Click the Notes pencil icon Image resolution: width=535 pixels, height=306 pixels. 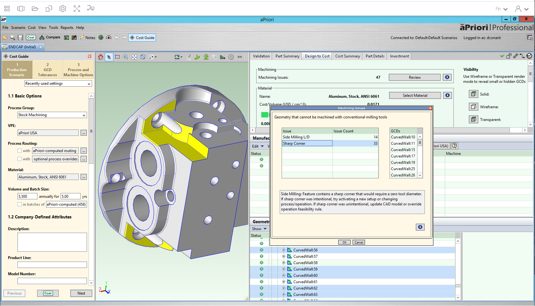click(x=82, y=38)
